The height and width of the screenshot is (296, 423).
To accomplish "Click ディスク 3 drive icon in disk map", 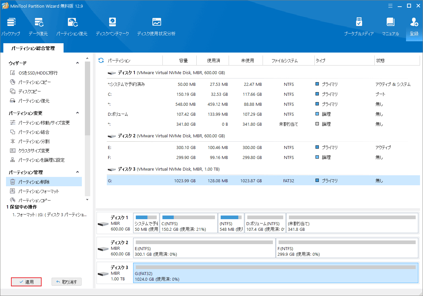I will [103, 273].
